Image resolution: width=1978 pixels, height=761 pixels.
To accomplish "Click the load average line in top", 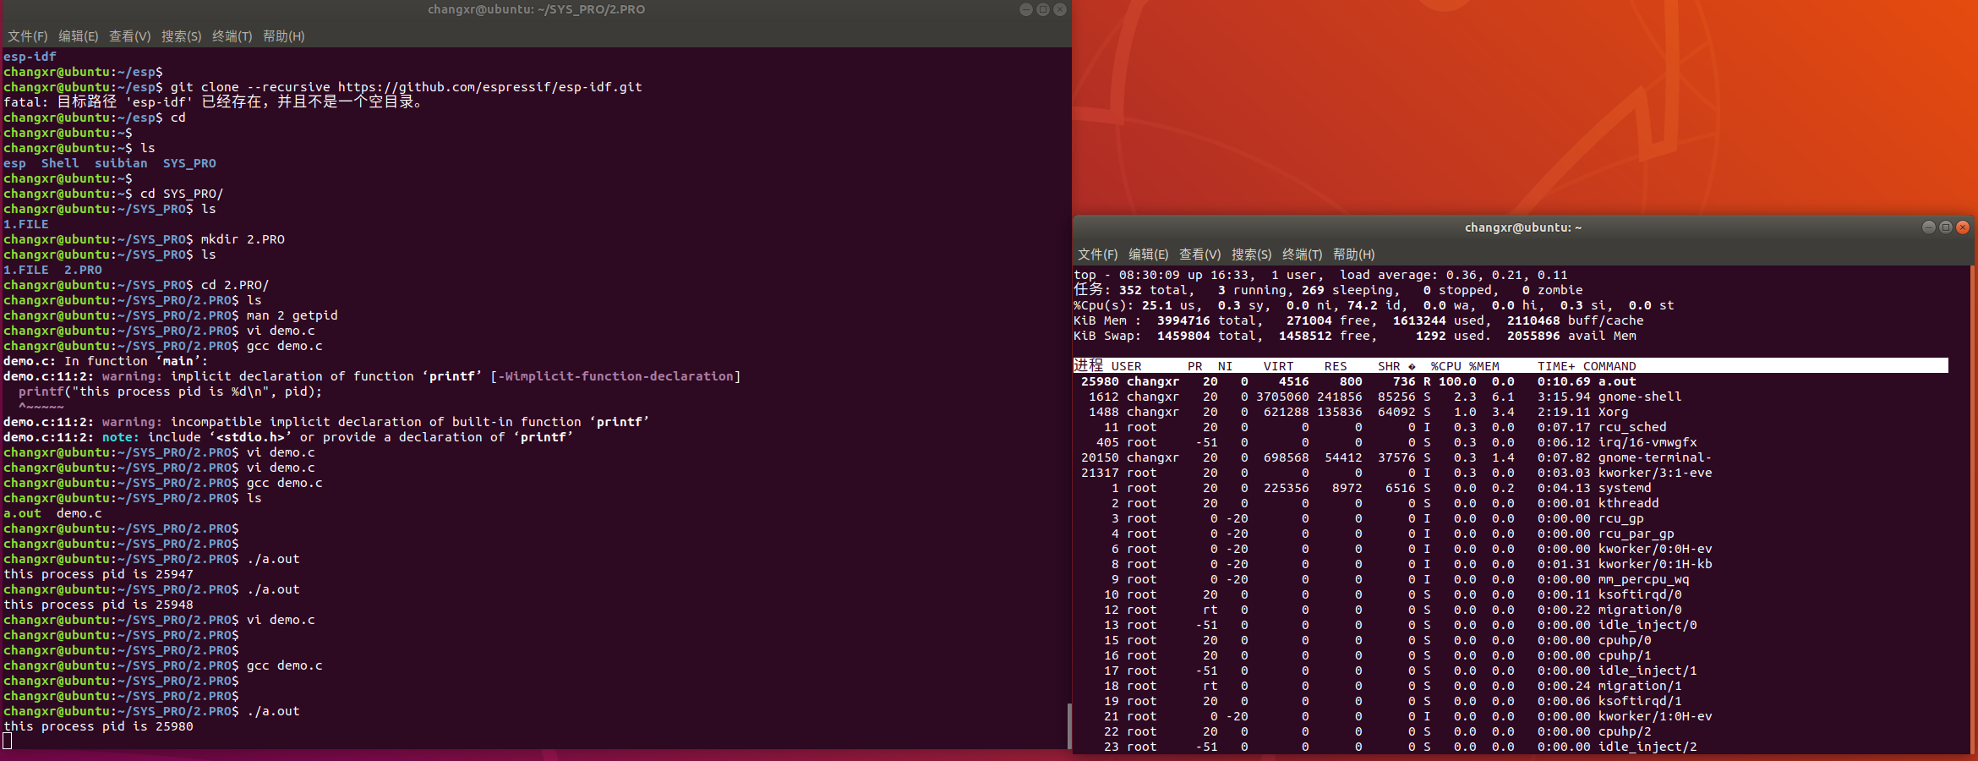I will [x=1320, y=275].
